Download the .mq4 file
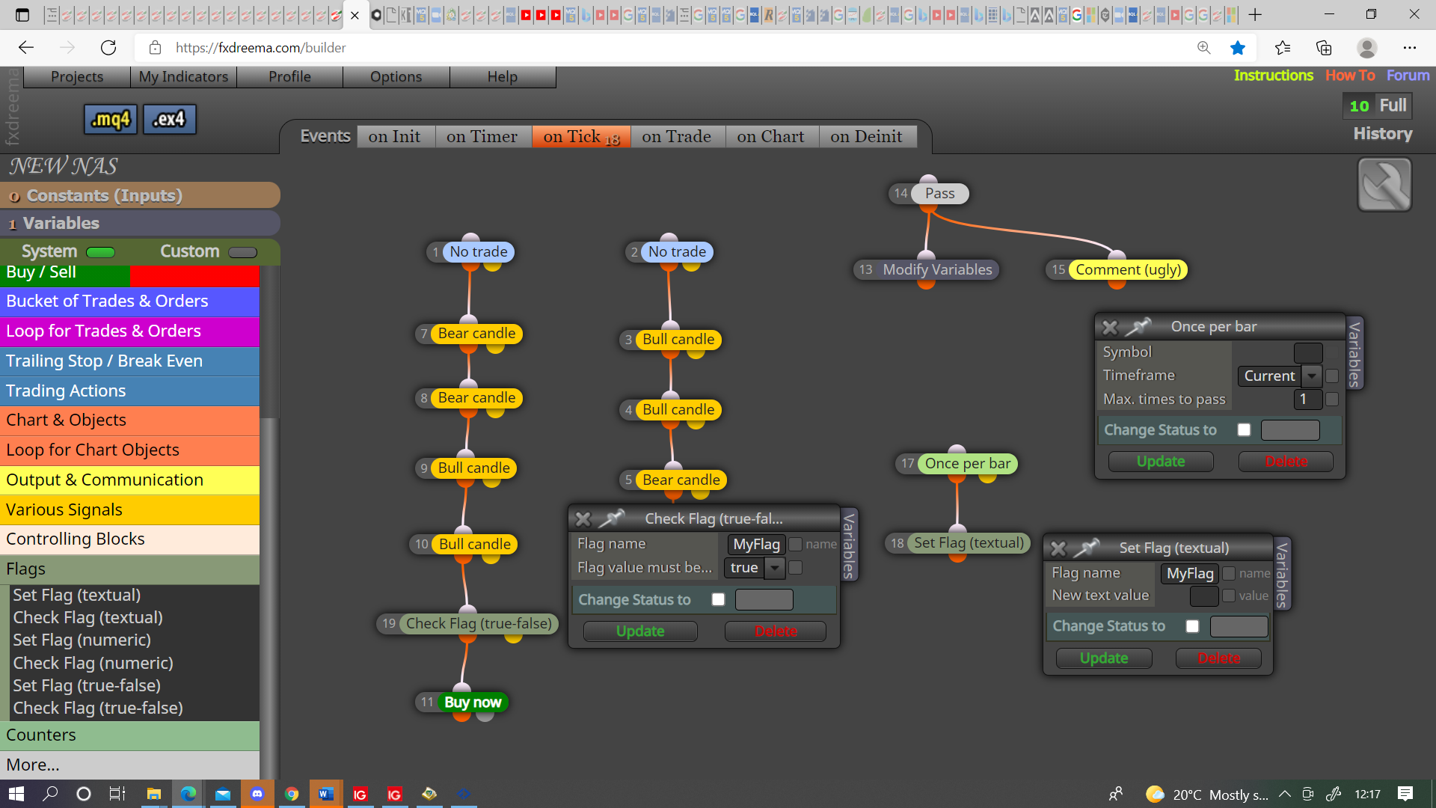 coord(110,120)
